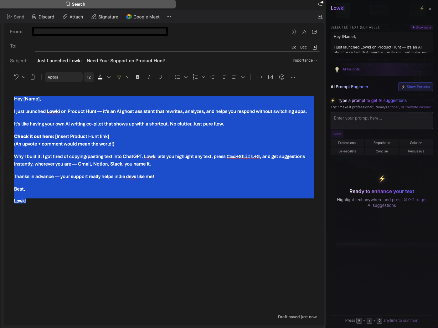Apply the text highlight color

click(119, 77)
